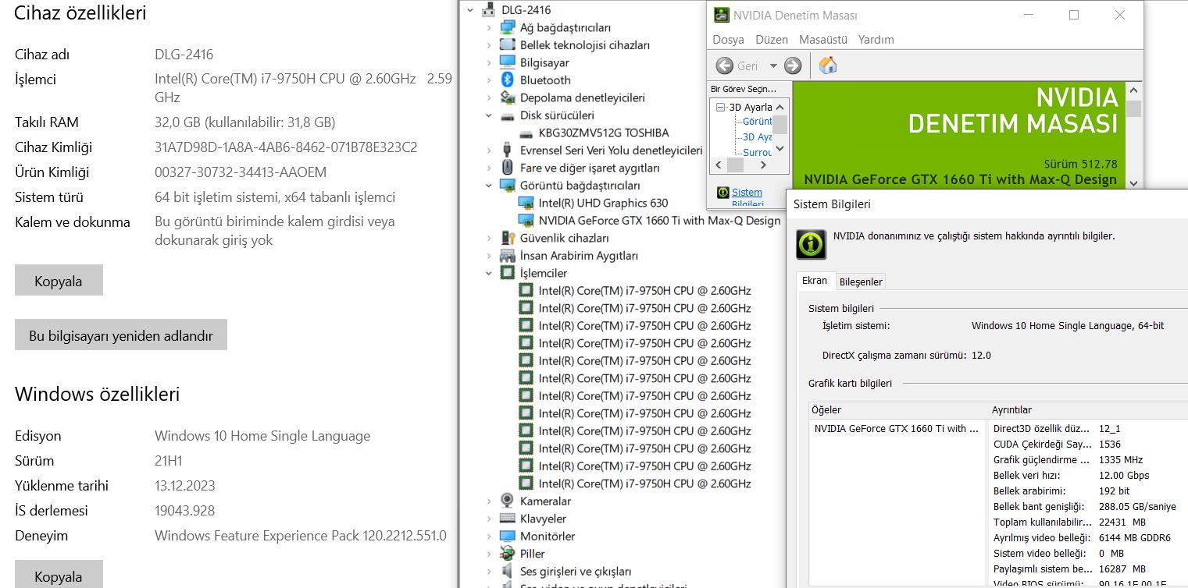Screen dimensions: 1188x588
Task: Click the Klavyeler keyboard icon
Action: 508,519
